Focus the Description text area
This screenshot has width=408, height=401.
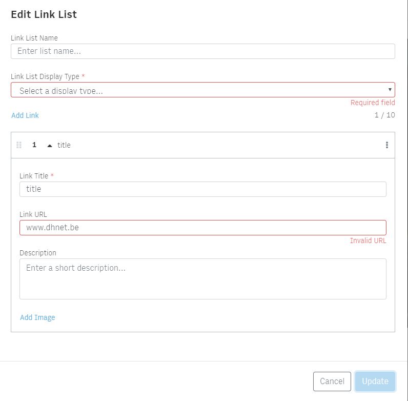click(203, 279)
